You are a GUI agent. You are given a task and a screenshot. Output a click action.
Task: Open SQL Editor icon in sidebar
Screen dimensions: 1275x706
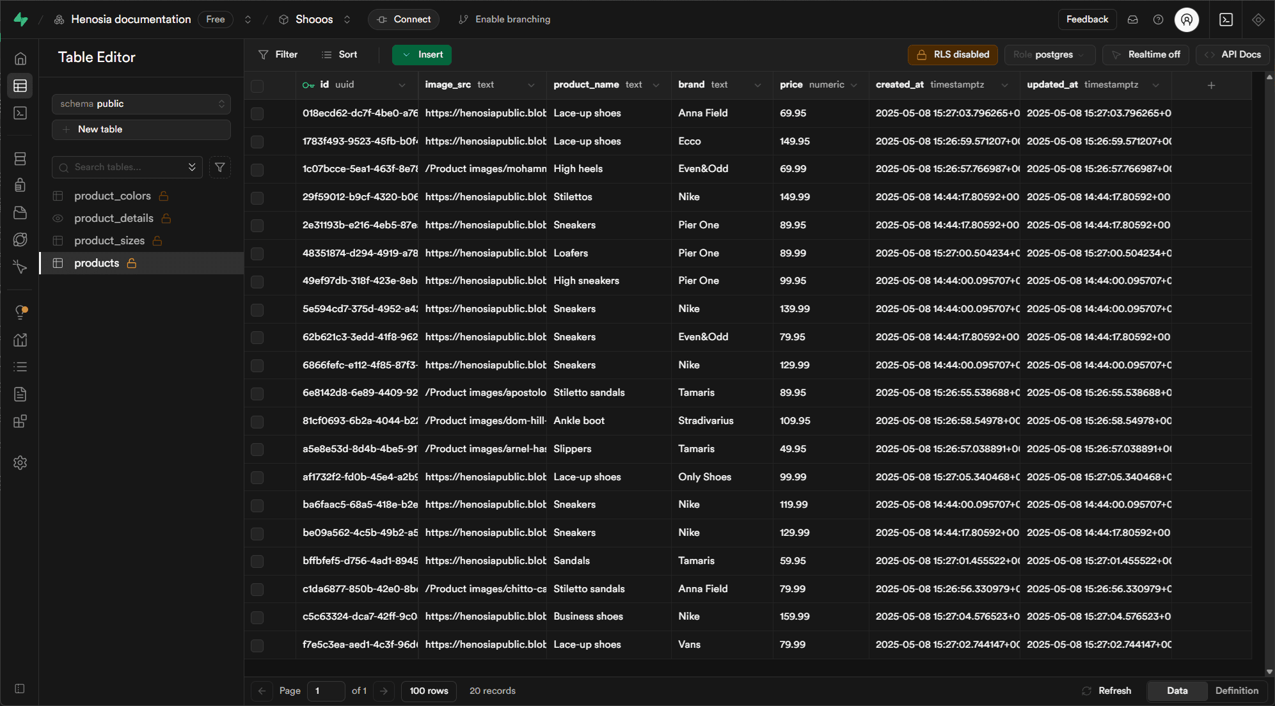click(x=20, y=113)
